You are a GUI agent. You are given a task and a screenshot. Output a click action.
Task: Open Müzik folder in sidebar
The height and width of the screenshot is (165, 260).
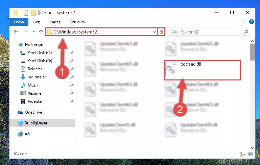(x=33, y=85)
